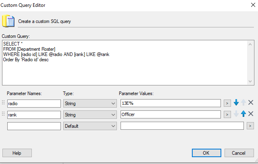Click the value picker button for rank

tap(227, 115)
